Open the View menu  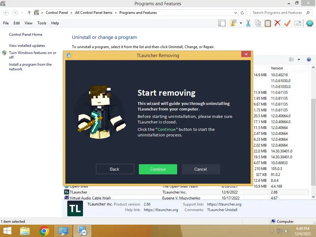click(x=28, y=23)
